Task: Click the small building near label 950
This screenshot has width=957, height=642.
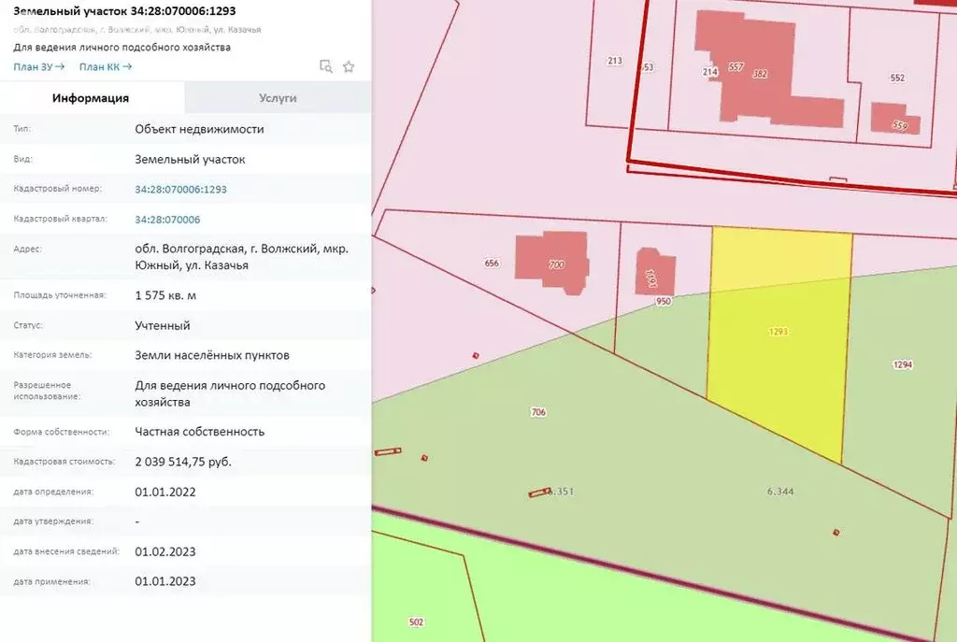Action: pyautogui.click(x=654, y=271)
